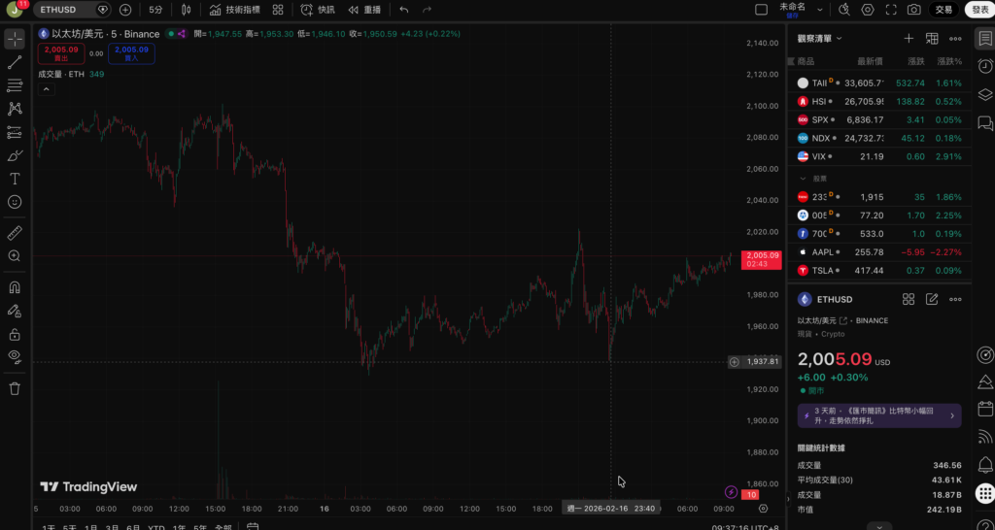
Task: Click the 發表 publish button
Action: pos(979,10)
